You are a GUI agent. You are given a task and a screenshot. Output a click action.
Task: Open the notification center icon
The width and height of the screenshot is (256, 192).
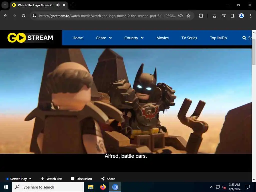248,187
